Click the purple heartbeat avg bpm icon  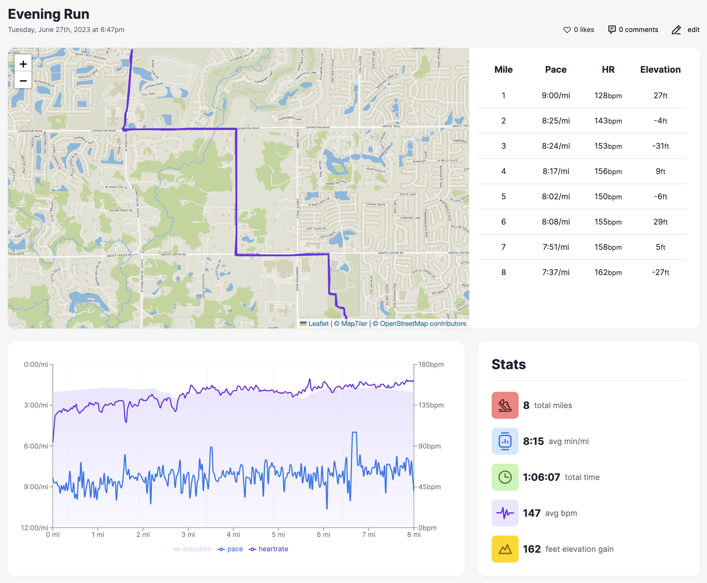(505, 513)
